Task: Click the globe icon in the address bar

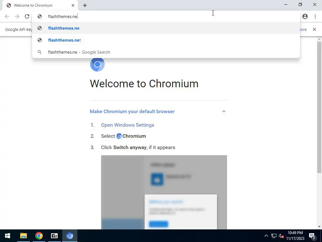Action: pyautogui.click(x=40, y=16)
